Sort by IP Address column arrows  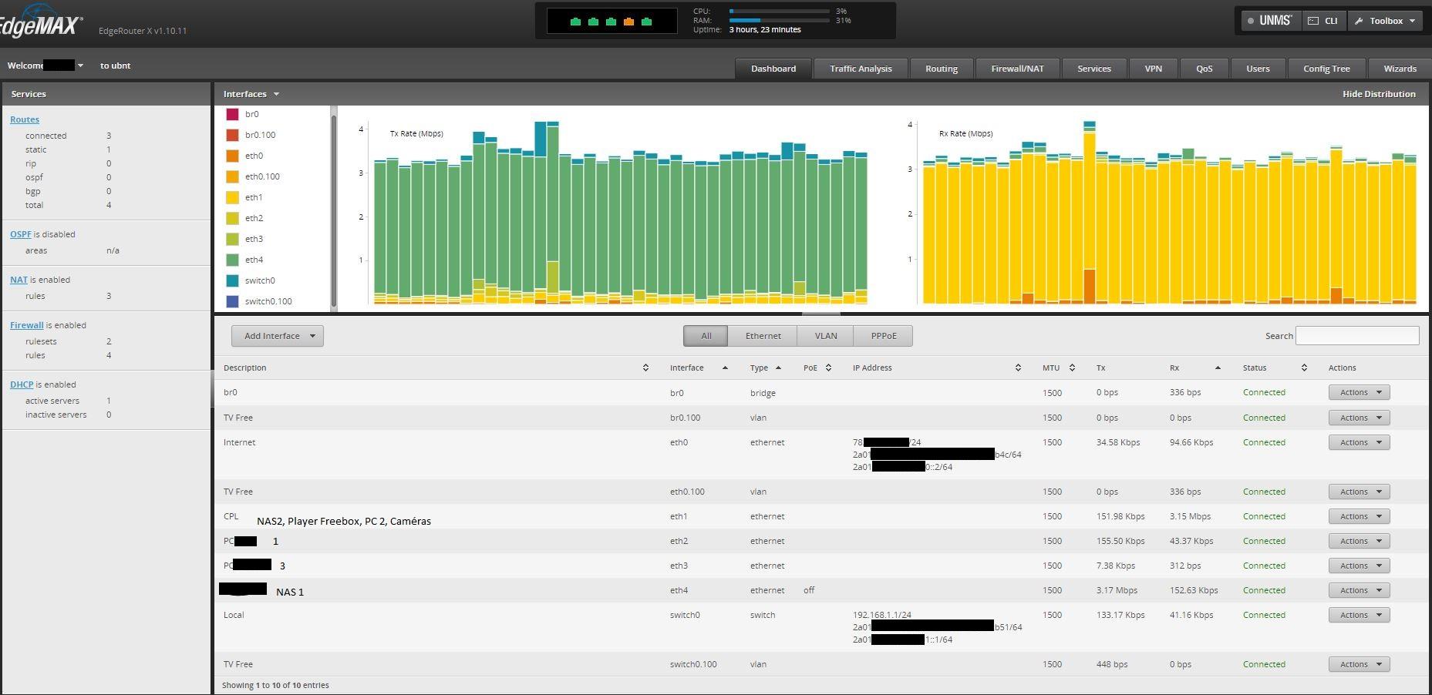(x=1018, y=368)
